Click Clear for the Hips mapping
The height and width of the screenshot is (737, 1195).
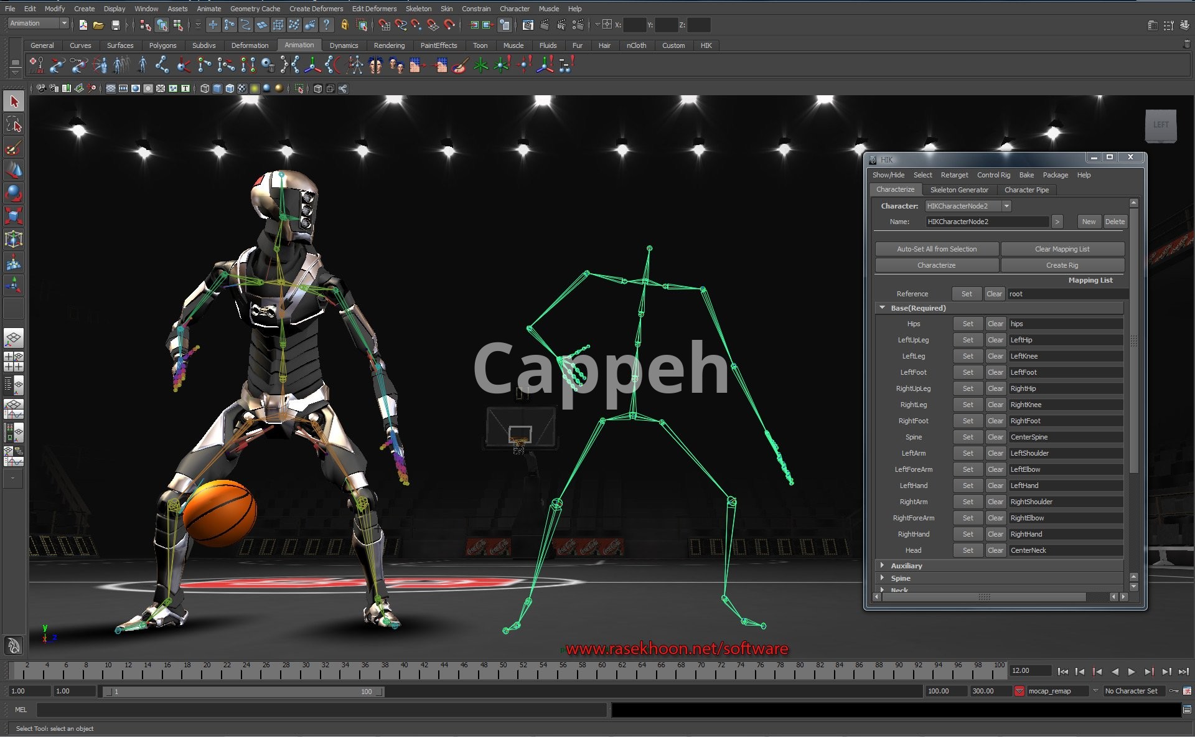[x=995, y=324]
